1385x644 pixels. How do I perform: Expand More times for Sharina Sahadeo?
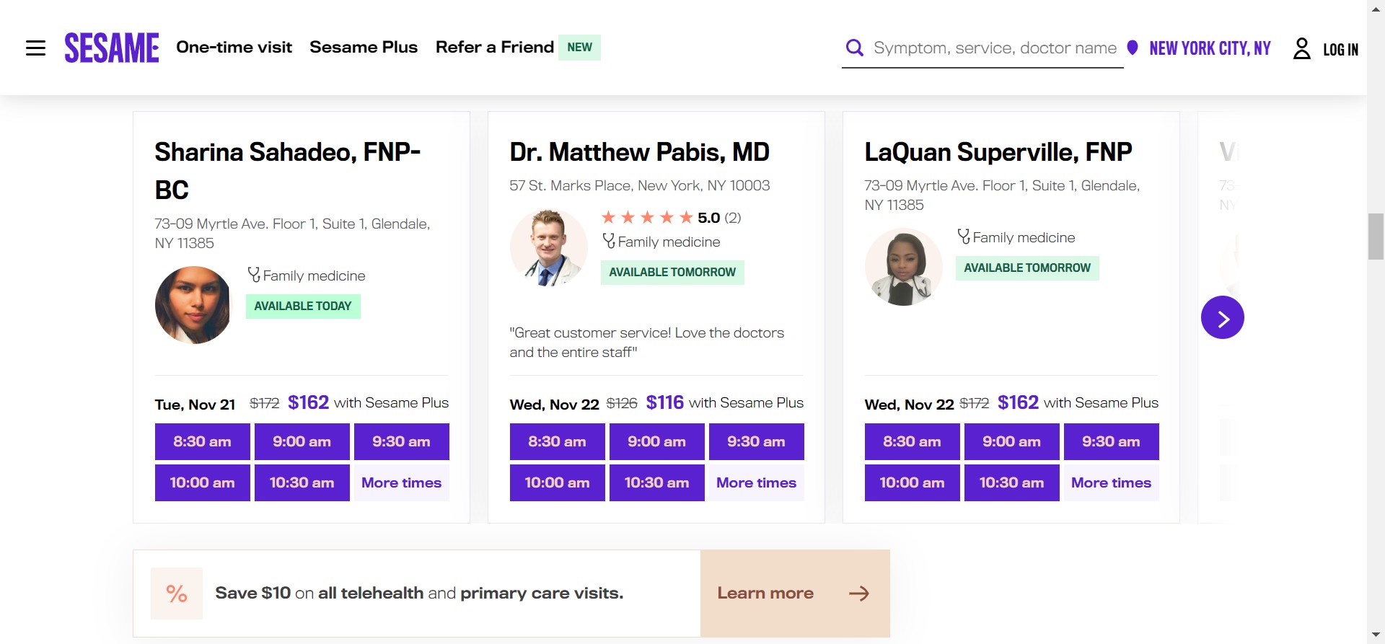coord(401,482)
